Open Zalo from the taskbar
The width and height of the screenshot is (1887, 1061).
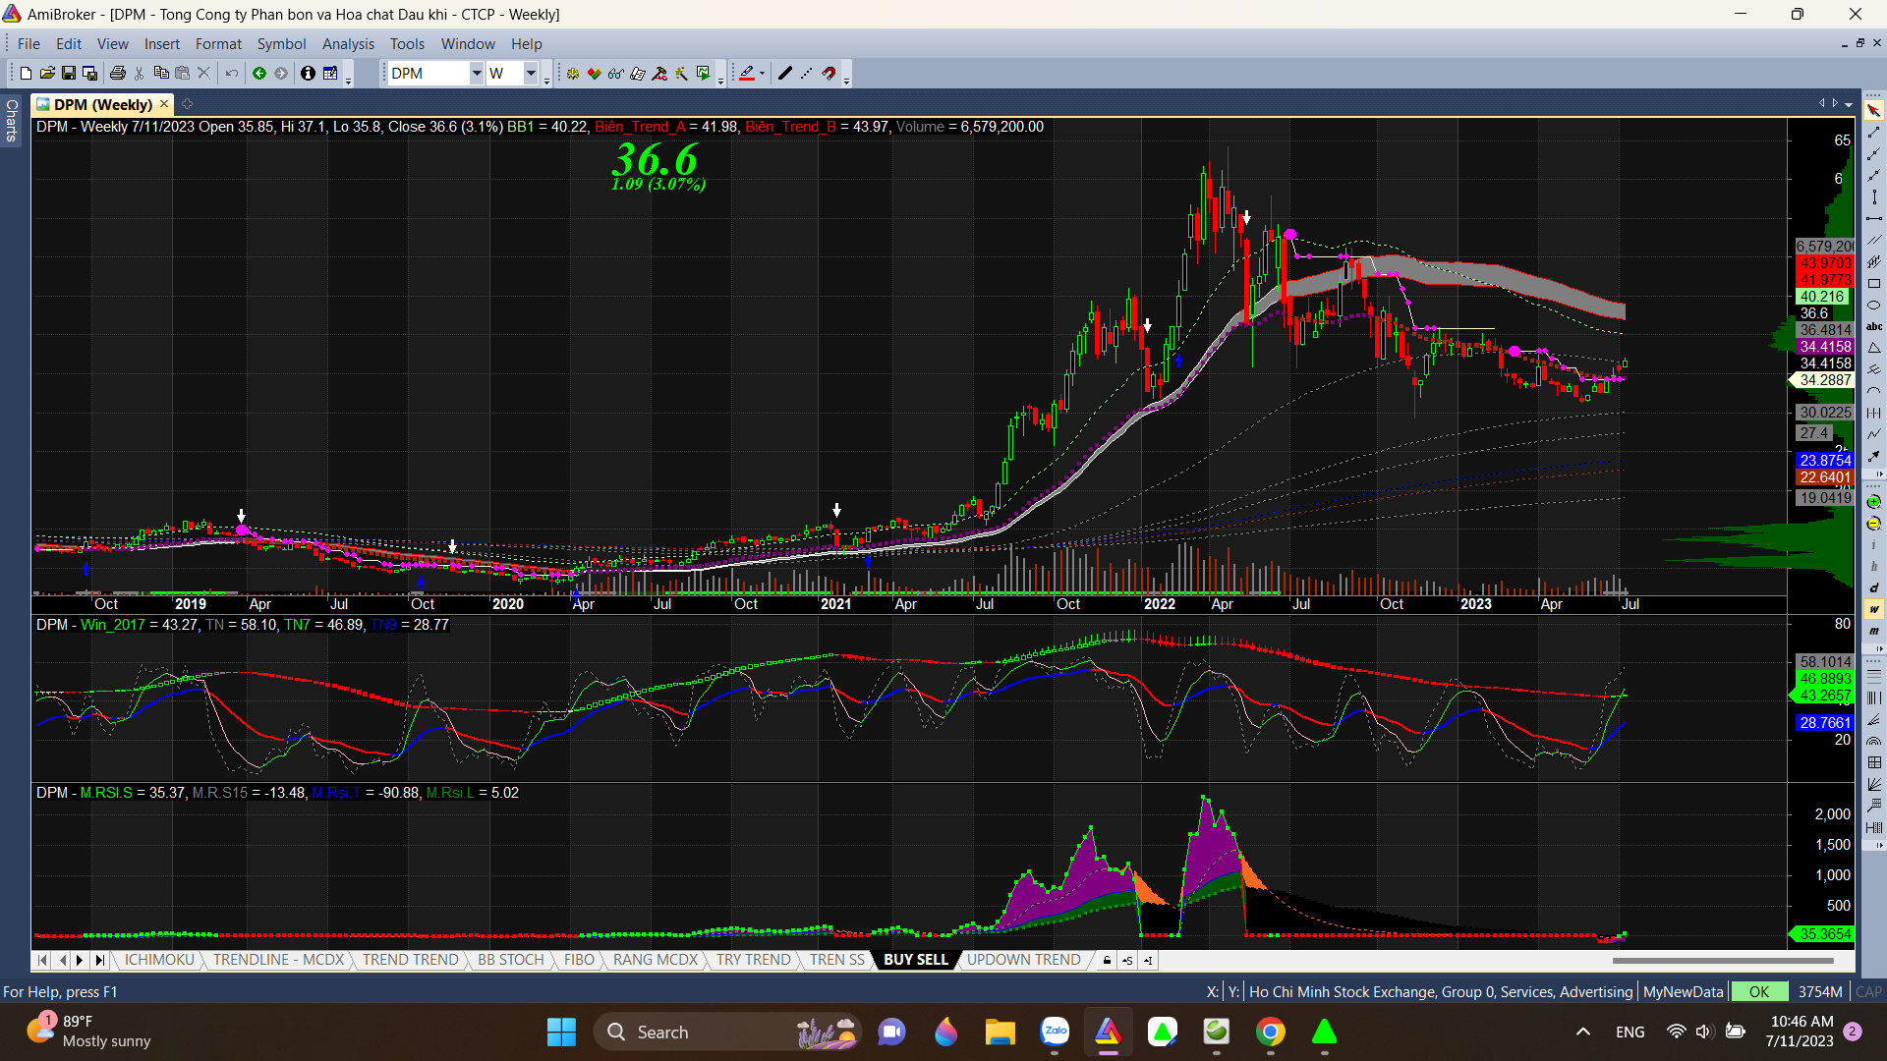(1055, 1033)
